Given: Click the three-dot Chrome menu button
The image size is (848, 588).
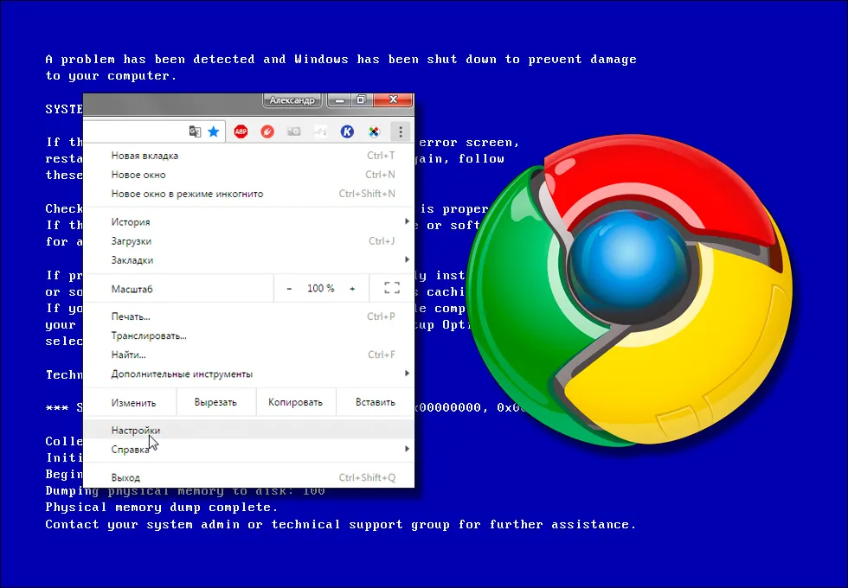Looking at the screenshot, I should tap(400, 131).
